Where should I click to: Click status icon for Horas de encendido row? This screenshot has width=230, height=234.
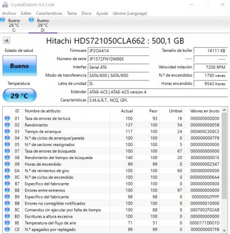pyautogui.click(x=7, y=164)
